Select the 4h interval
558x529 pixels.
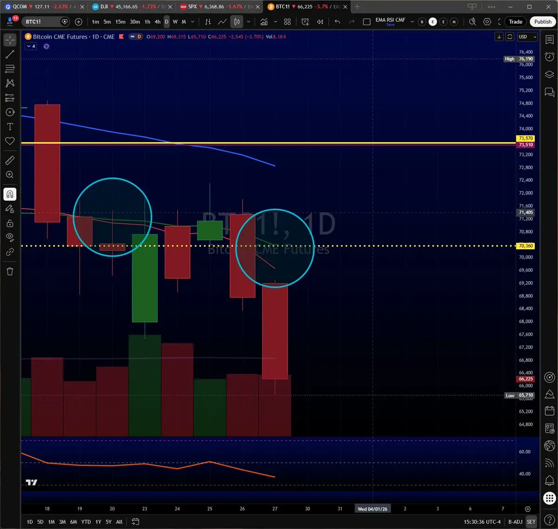click(158, 22)
